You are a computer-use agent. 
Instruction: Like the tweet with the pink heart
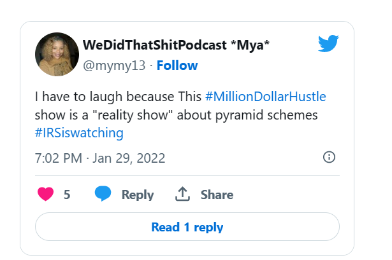[x=45, y=194]
